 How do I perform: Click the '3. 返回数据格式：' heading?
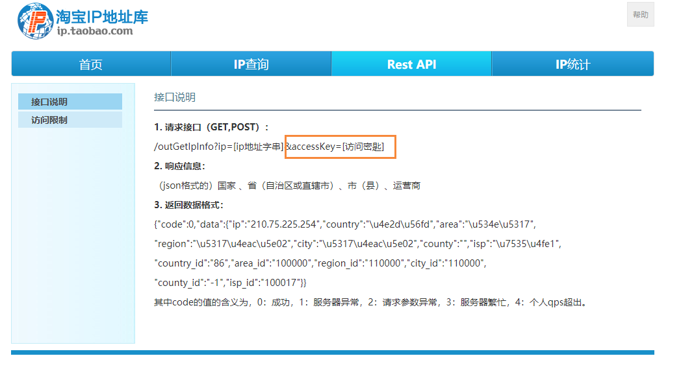189,205
